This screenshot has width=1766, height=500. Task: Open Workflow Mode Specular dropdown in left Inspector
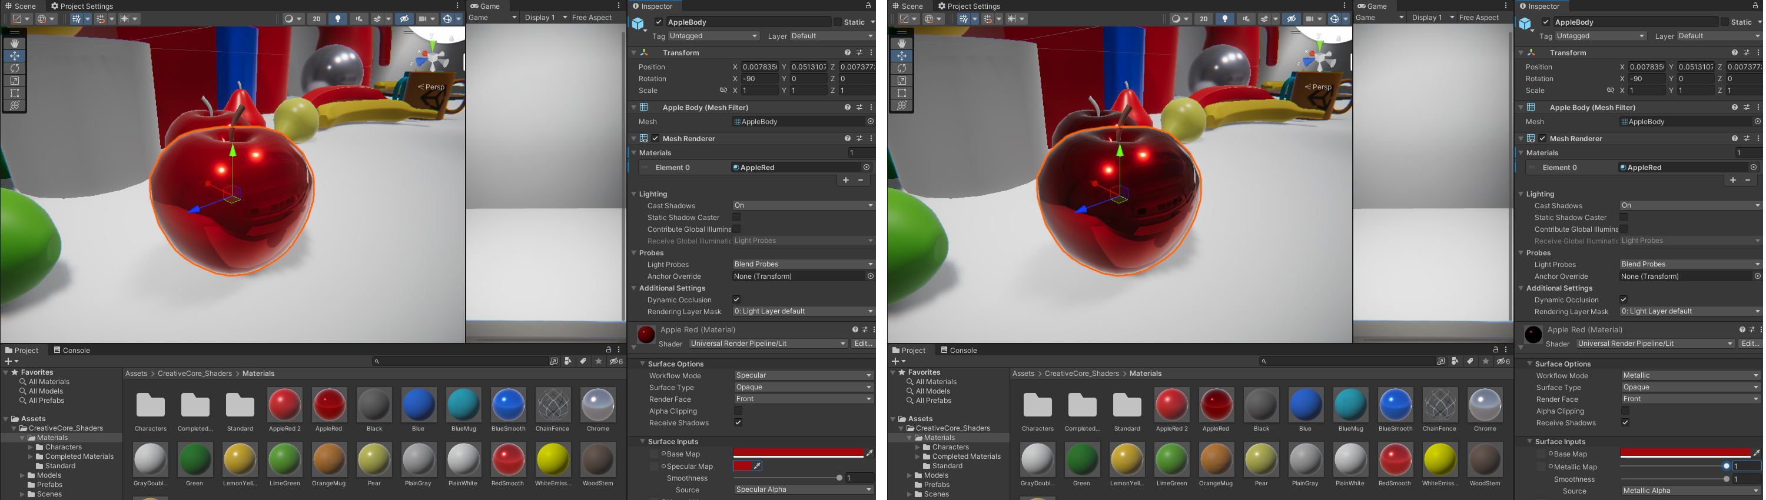(x=804, y=375)
